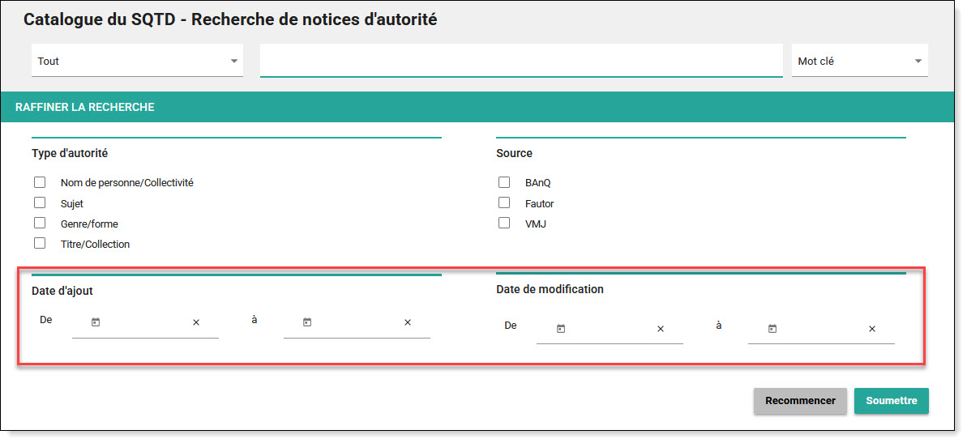Open calendar for Date d'ajout end date
Image resolution: width=967 pixels, height=443 pixels.
(307, 322)
